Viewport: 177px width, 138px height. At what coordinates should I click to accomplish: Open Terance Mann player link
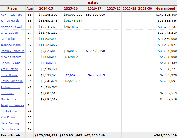coord(11,45)
